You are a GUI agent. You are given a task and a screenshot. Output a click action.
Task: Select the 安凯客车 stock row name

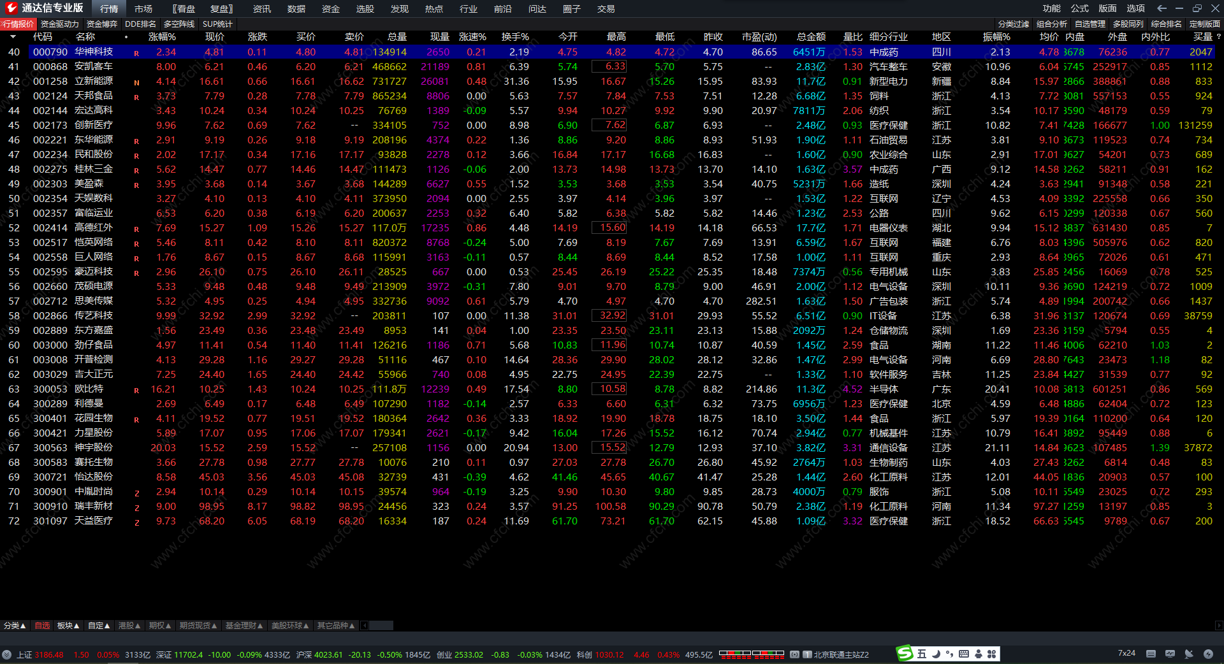pos(94,66)
